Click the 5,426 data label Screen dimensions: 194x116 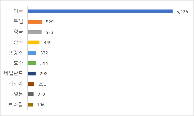pos(182,12)
